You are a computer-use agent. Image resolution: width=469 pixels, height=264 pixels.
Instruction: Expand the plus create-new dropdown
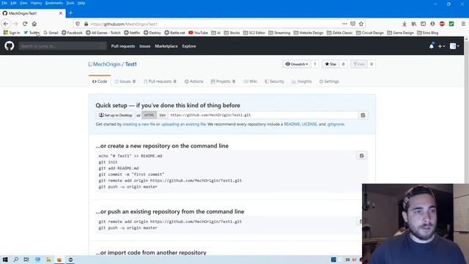[x=441, y=46]
